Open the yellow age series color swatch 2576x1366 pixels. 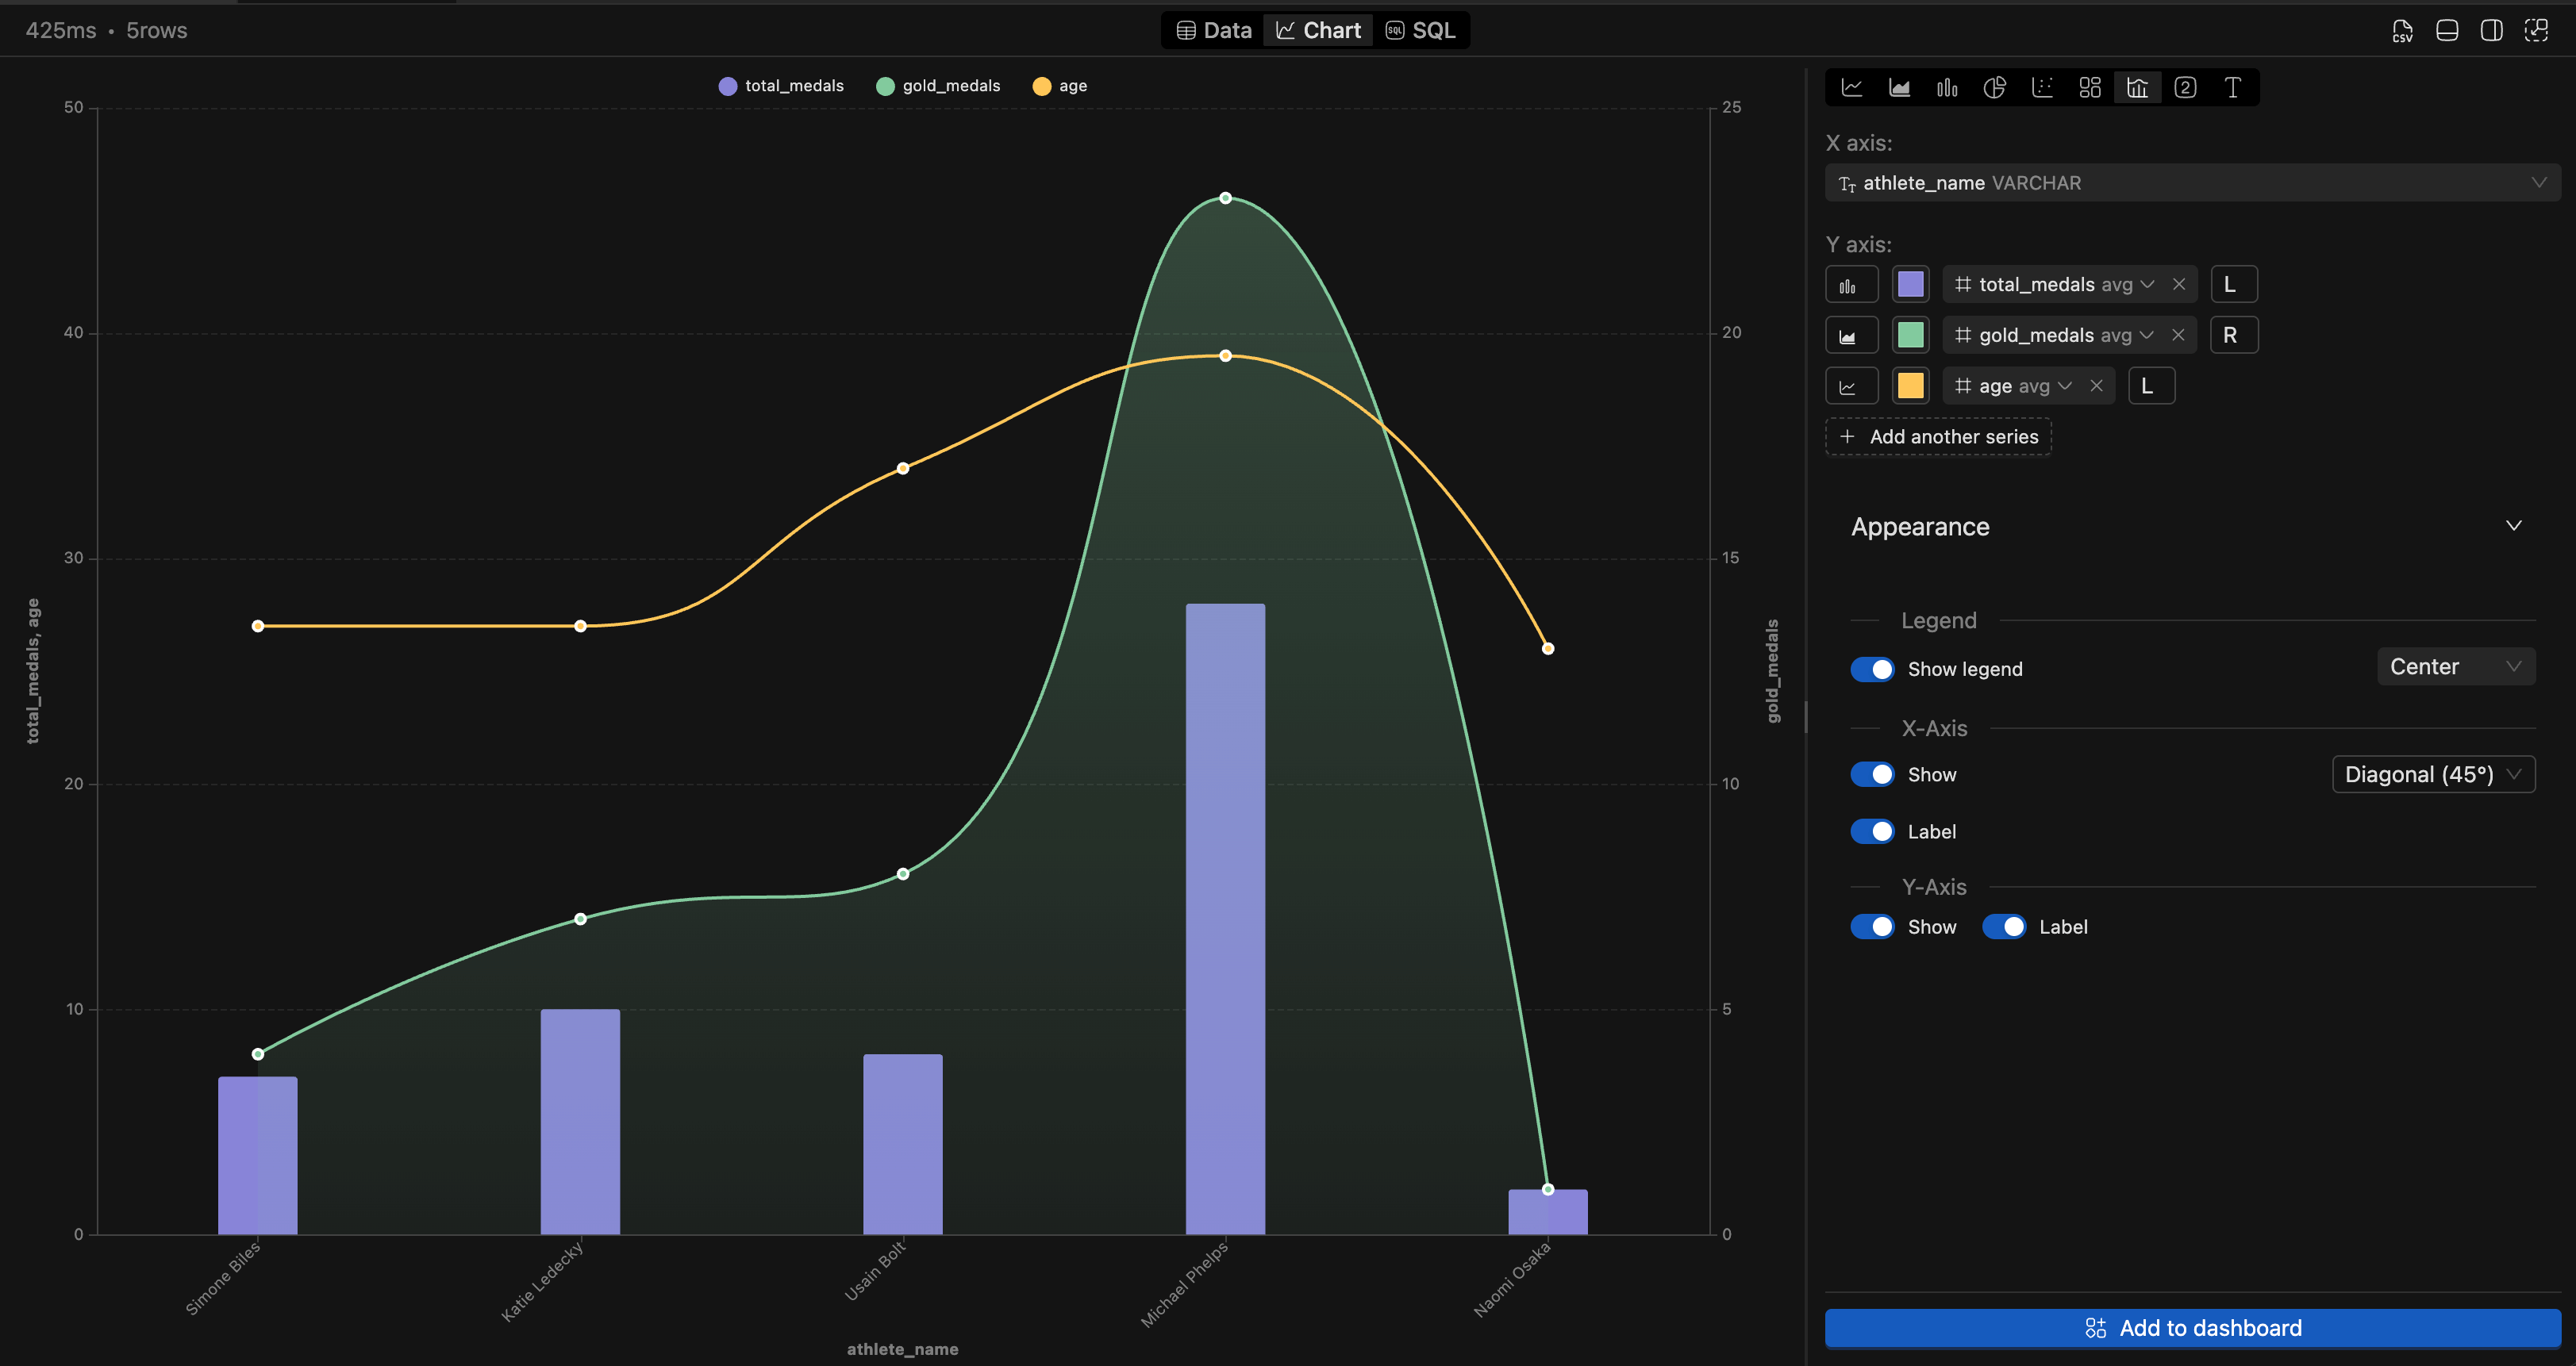point(1910,387)
